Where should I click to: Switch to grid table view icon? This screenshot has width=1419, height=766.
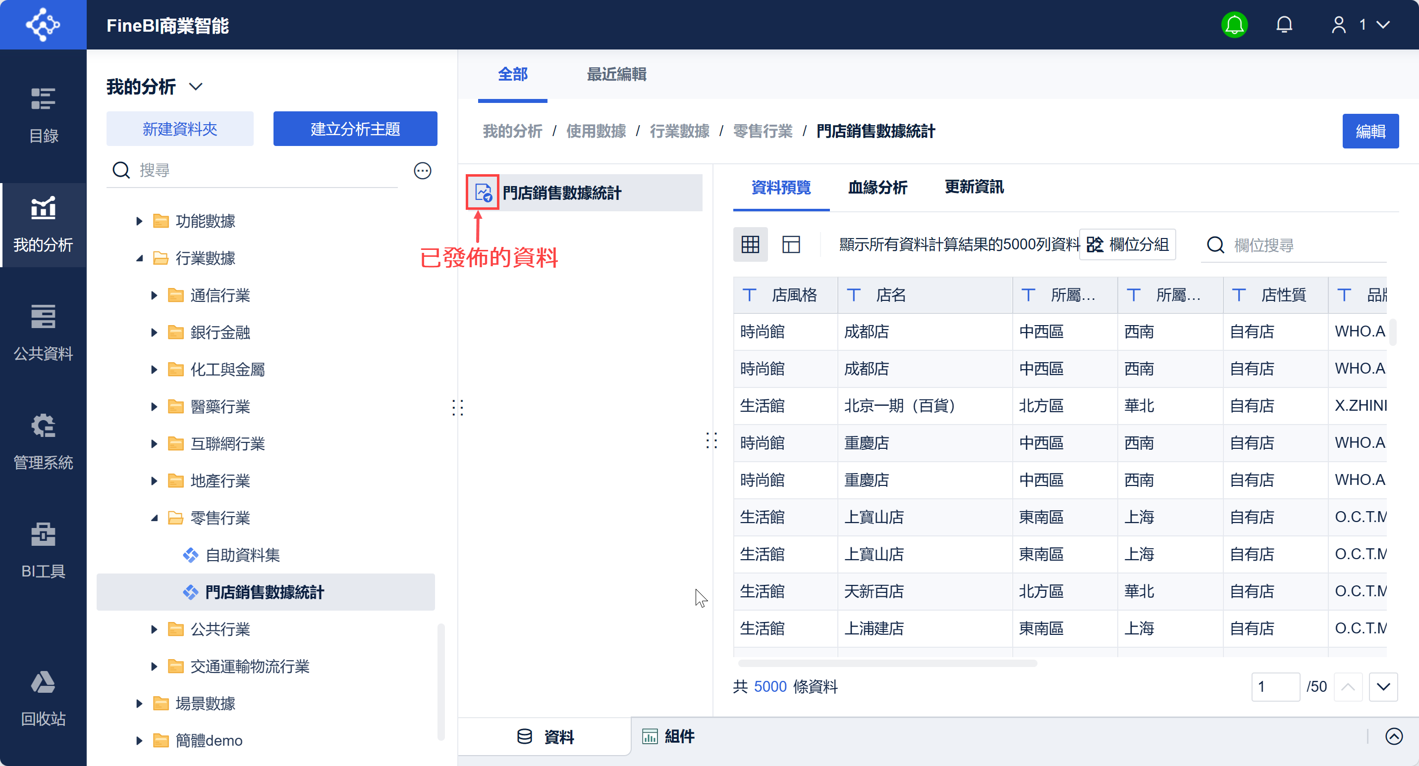[750, 244]
